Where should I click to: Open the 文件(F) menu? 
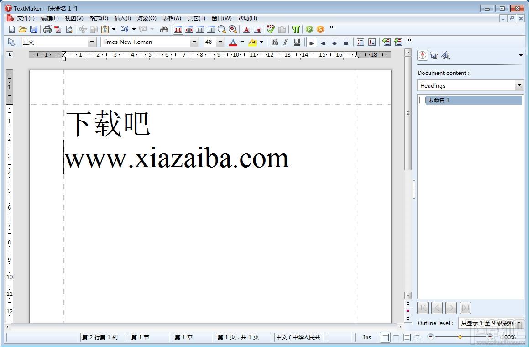(x=26, y=18)
